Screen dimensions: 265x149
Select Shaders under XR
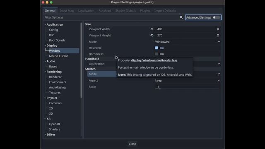54,130
